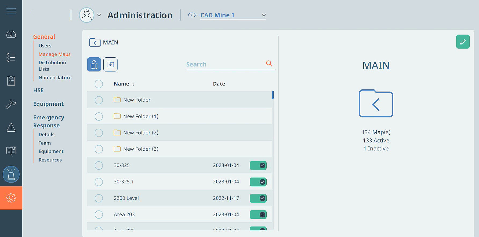Open Team under Emergency Response
This screenshot has height=237, width=479.
[x=45, y=143]
